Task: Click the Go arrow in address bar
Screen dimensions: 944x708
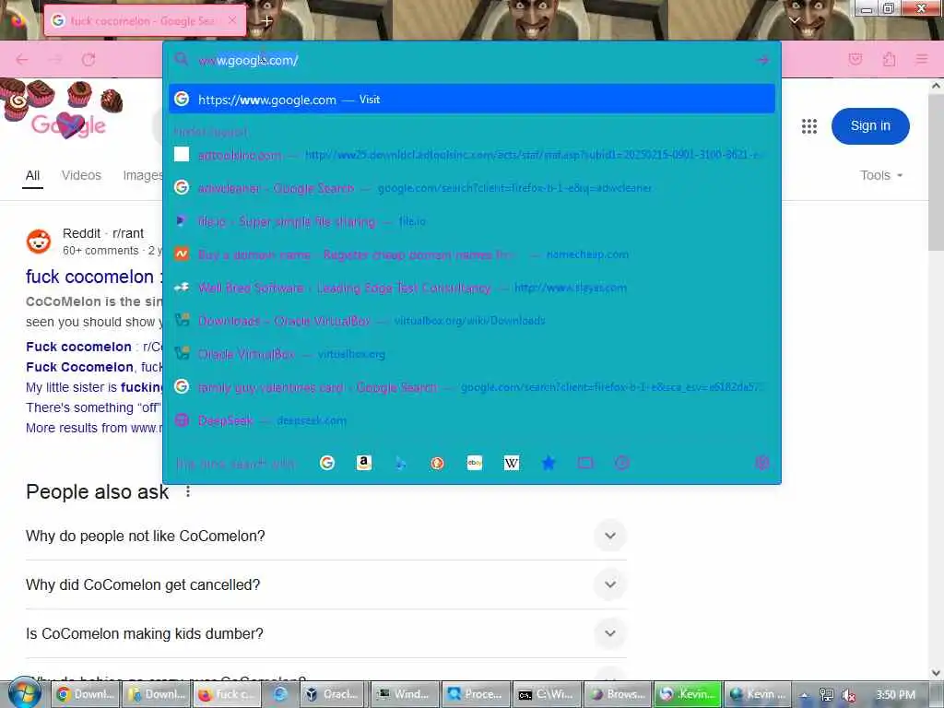Action: [762, 60]
